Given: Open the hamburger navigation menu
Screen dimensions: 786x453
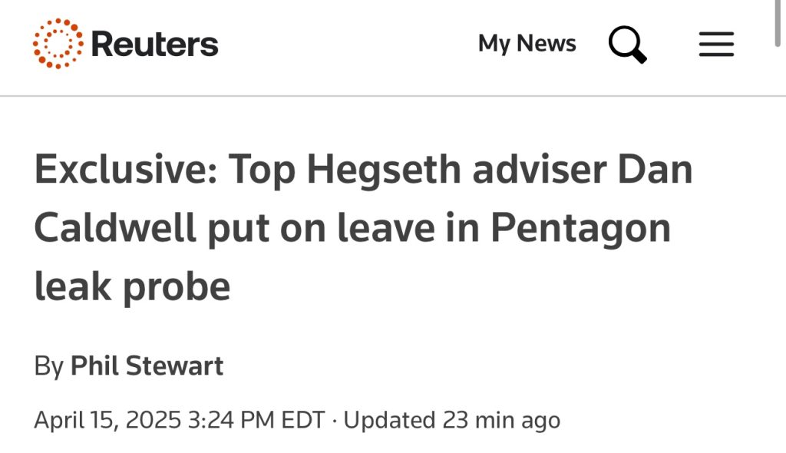Looking at the screenshot, I should (x=716, y=45).
